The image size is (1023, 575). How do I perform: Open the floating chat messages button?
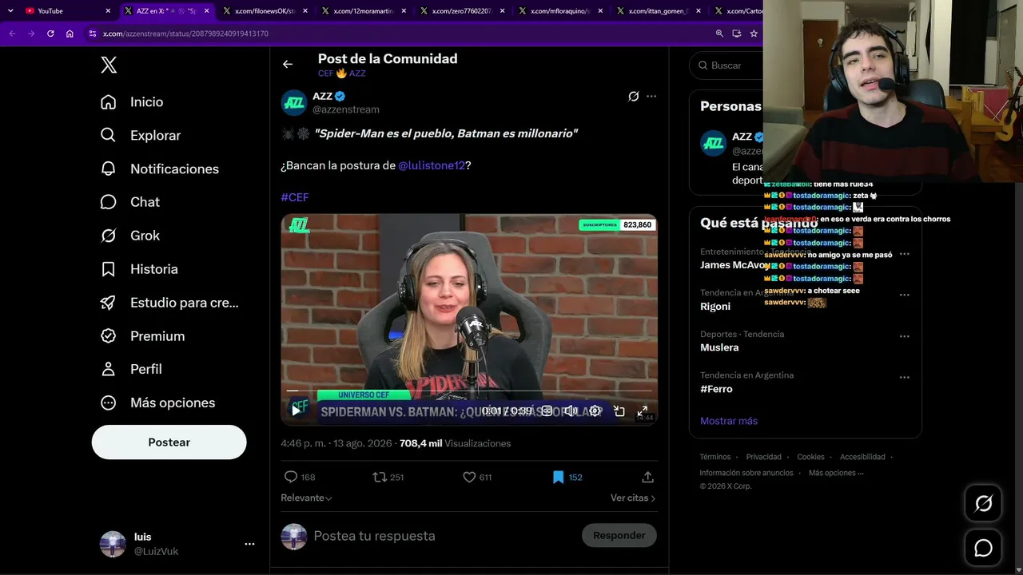[x=983, y=548]
